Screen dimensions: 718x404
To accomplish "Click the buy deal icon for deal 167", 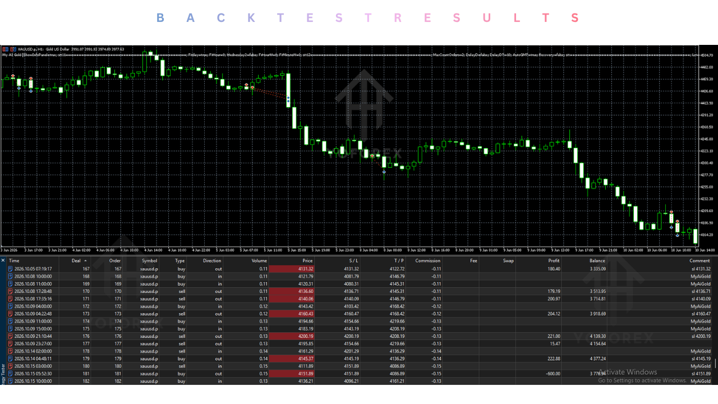I will [10, 269].
